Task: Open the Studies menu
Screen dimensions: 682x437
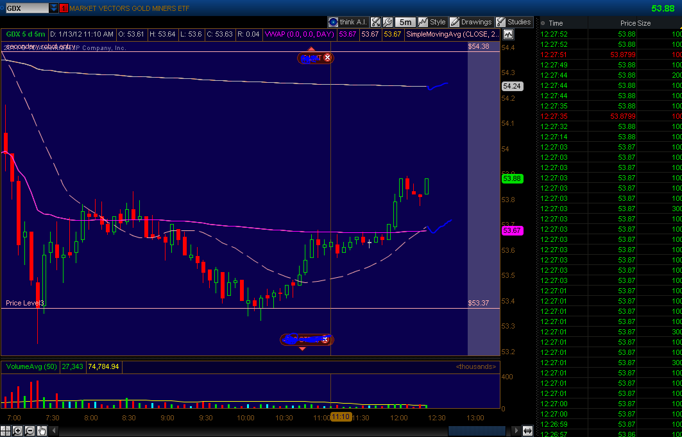Action: 514,22
